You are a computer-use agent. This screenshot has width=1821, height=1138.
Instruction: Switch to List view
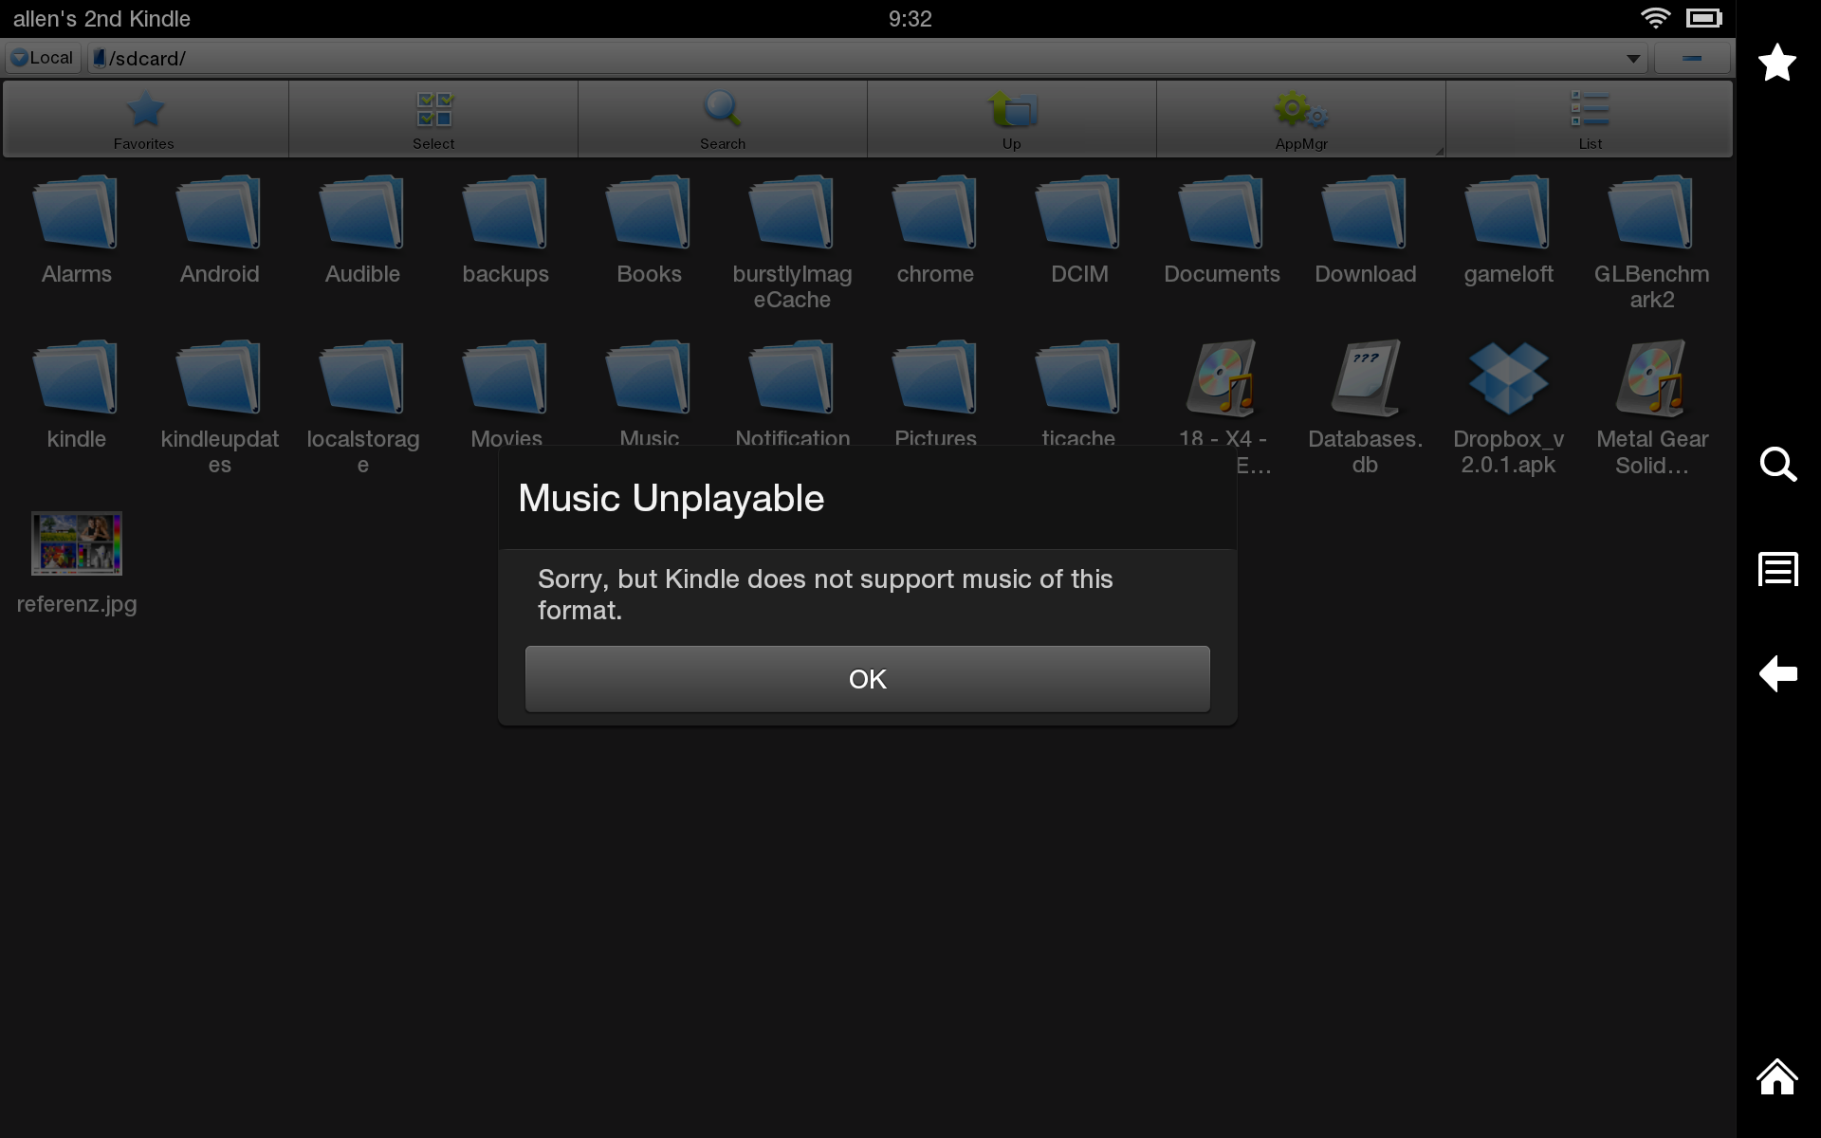[x=1590, y=119]
